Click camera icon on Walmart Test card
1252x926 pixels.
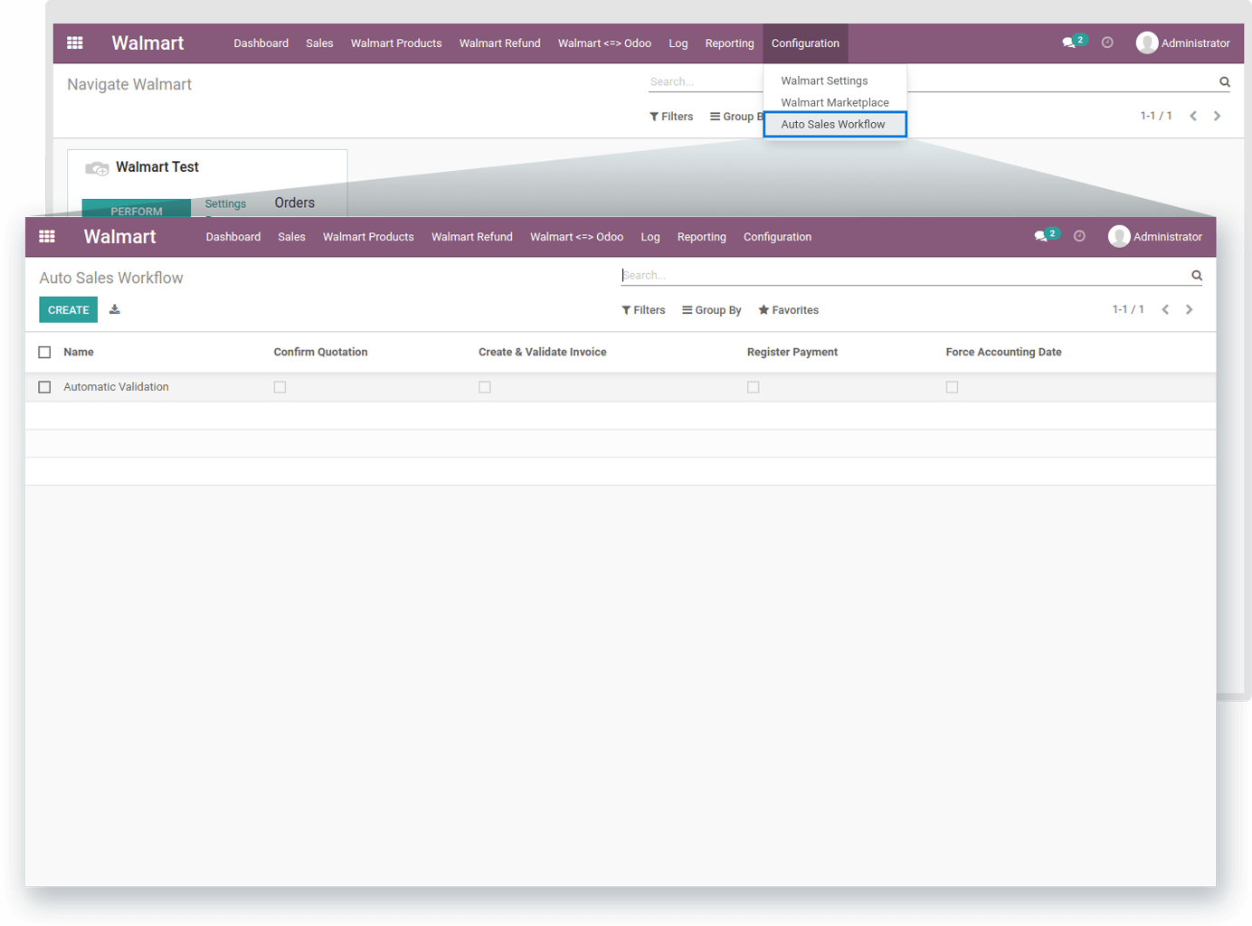click(x=97, y=168)
